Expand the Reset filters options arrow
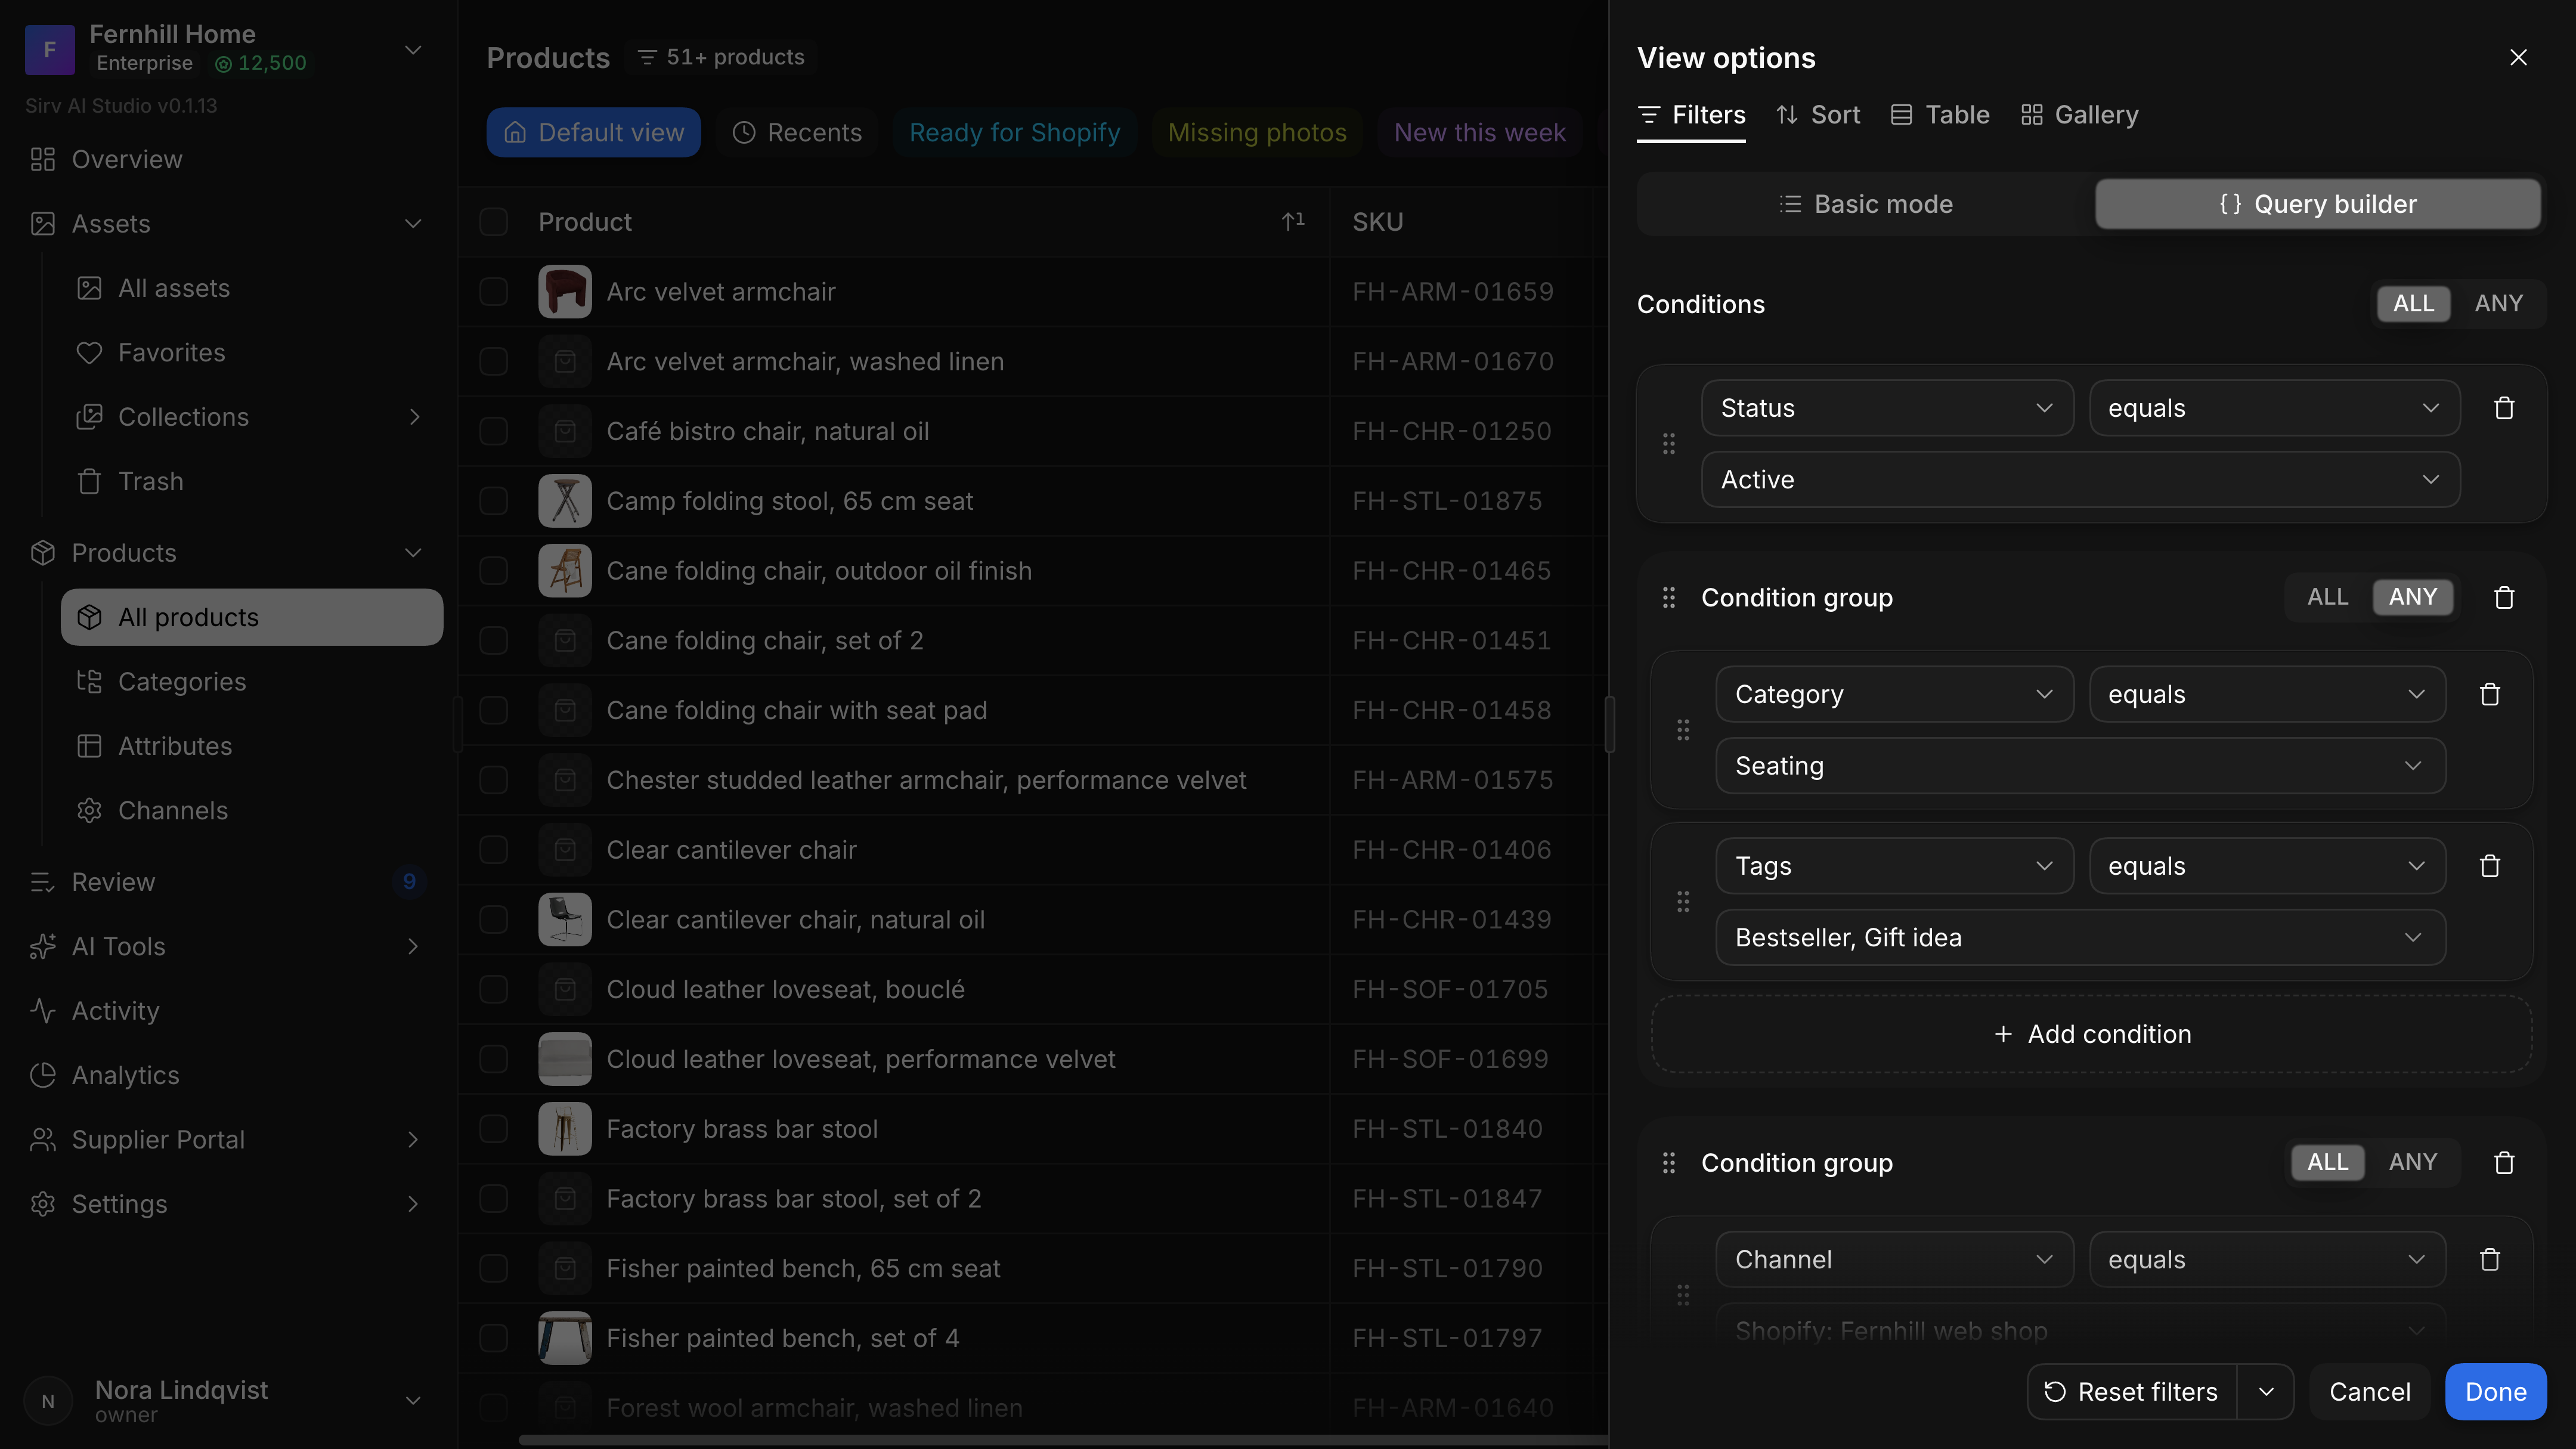The height and width of the screenshot is (1449, 2576). (x=2265, y=1392)
